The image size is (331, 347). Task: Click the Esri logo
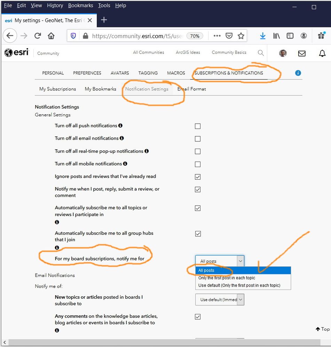(17, 52)
